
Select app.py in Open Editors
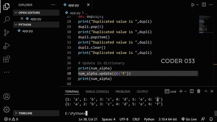coord(36,19)
